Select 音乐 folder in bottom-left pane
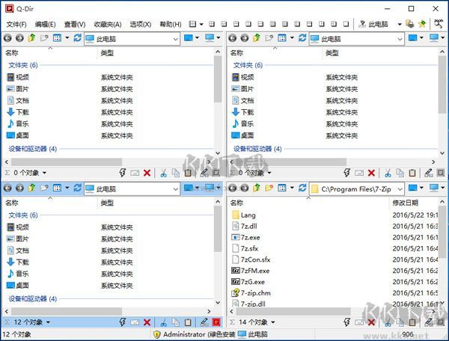The image size is (449, 341). [18, 274]
